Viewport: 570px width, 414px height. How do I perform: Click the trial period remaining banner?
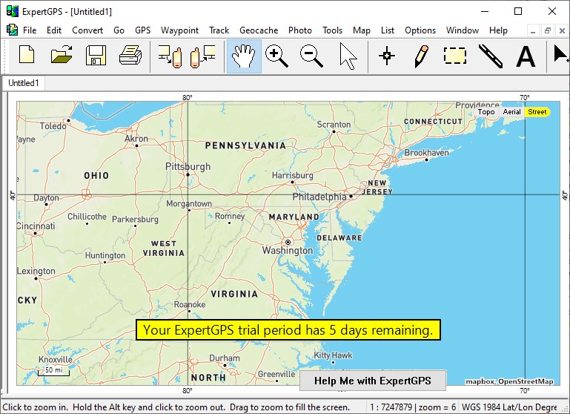click(288, 330)
